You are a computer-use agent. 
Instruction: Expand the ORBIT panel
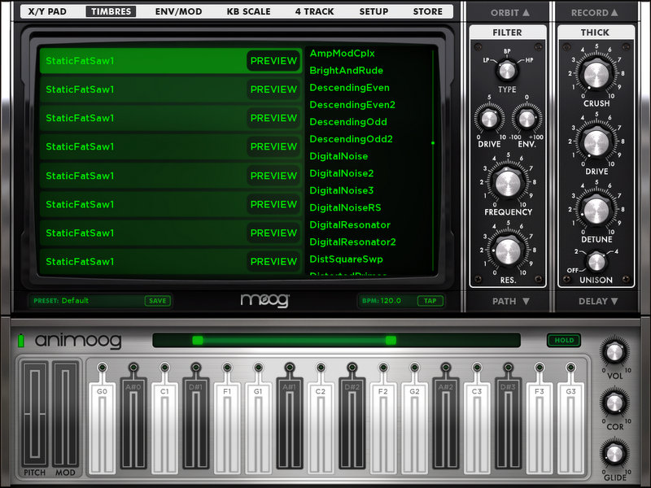tap(510, 13)
